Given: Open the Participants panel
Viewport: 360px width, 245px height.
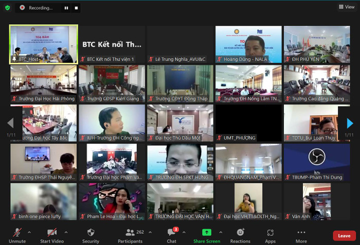Looking at the screenshot, I should (x=130, y=233).
